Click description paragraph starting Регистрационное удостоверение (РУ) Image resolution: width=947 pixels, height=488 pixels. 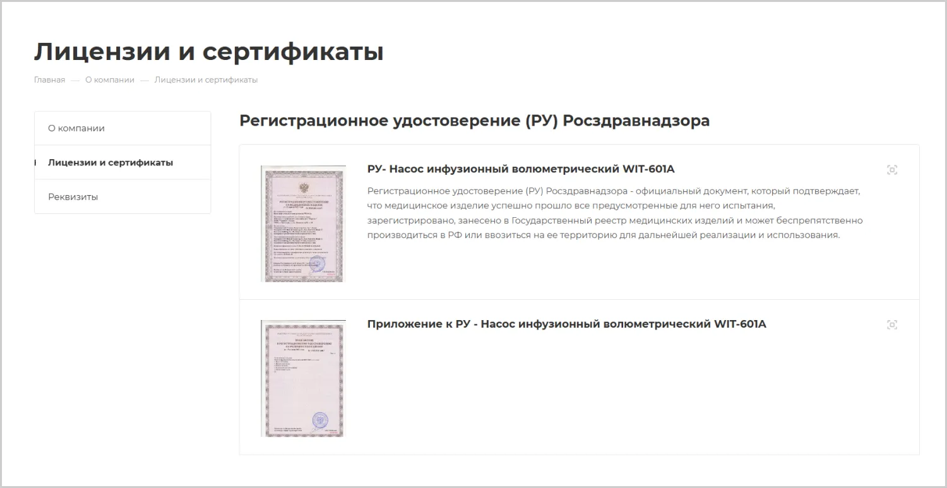click(x=616, y=213)
